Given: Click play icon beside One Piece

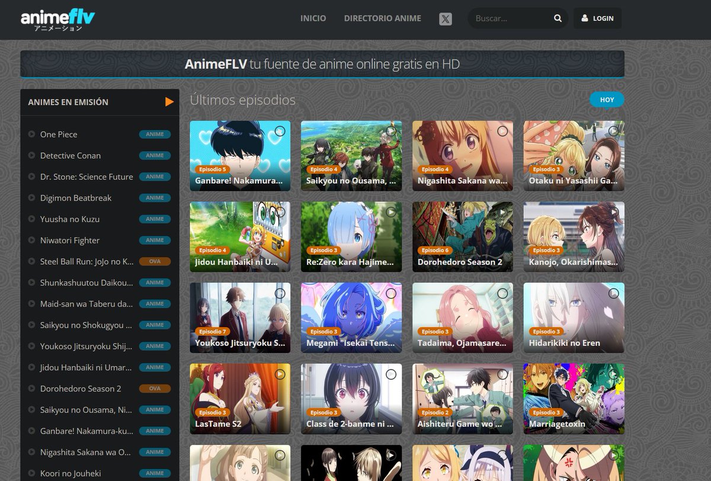Looking at the screenshot, I should pos(31,134).
